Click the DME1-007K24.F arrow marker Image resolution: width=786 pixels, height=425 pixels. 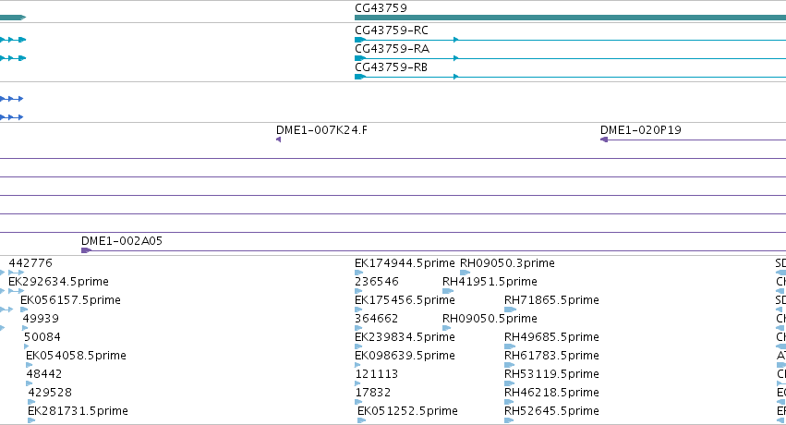tap(279, 140)
